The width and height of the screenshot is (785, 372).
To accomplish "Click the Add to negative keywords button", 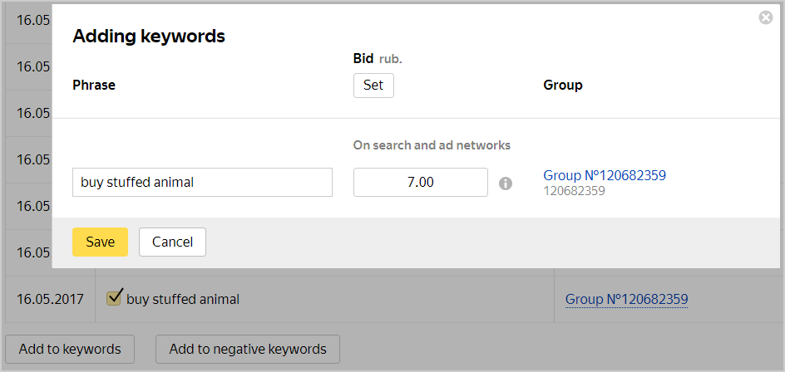I will coord(247,349).
